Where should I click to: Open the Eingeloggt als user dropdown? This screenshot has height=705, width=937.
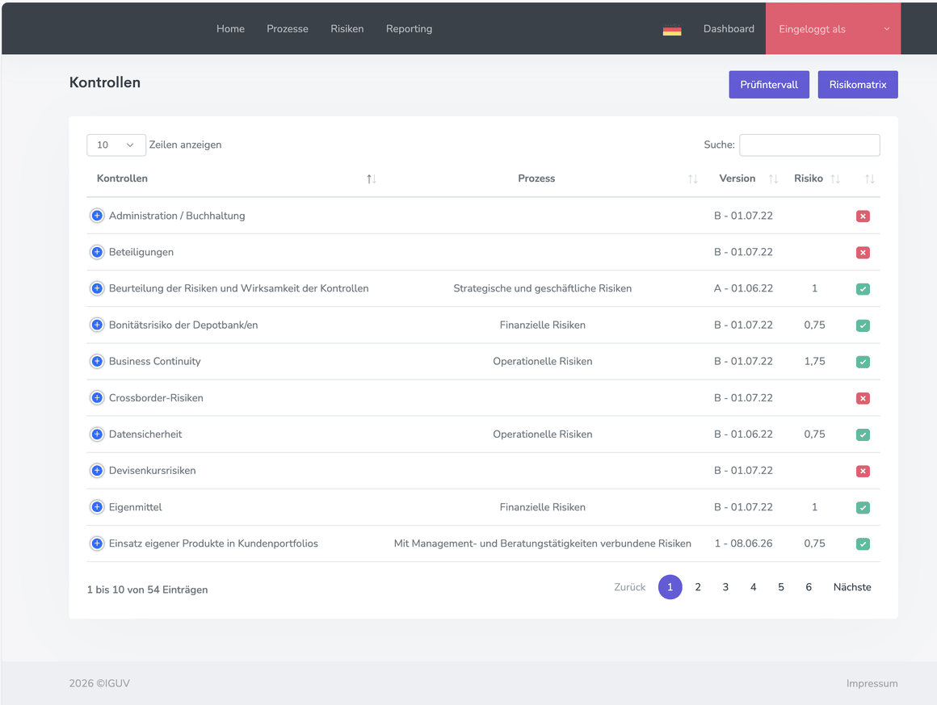pos(833,29)
